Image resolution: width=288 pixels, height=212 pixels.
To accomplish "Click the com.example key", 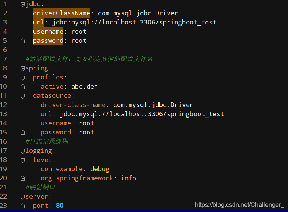I will pos(62,169).
